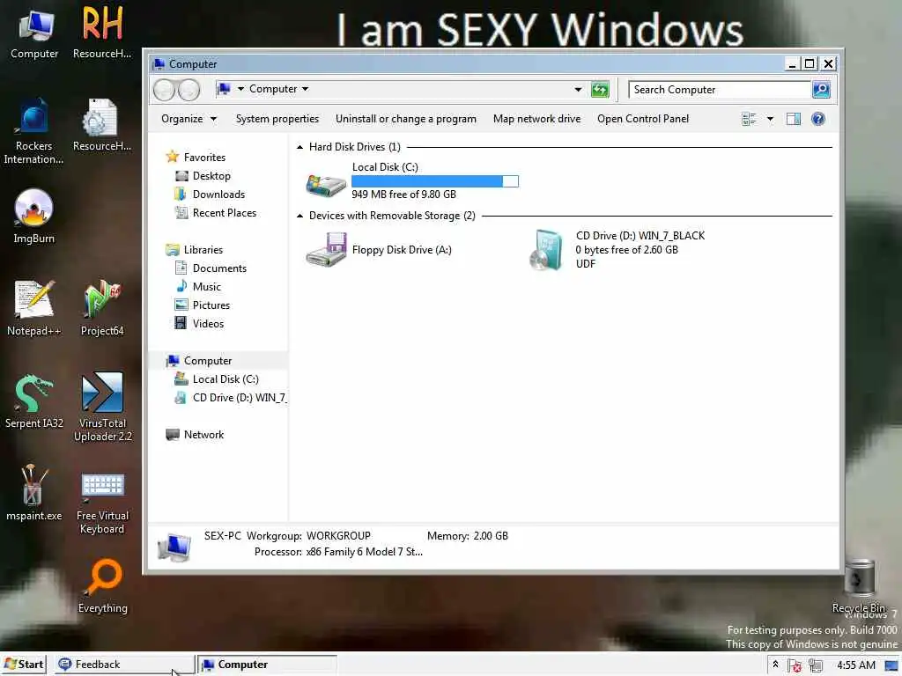The height and width of the screenshot is (676, 902).
Task: Click the red security alert tray icon
Action: 795,665
